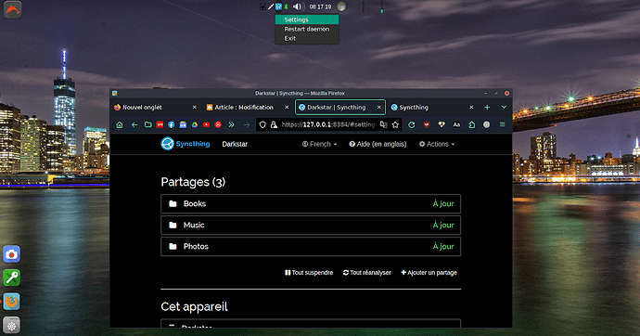Image resolution: width=640 pixels, height=336 pixels.
Task: Open the folder bookmark icon
Action: 148,125
